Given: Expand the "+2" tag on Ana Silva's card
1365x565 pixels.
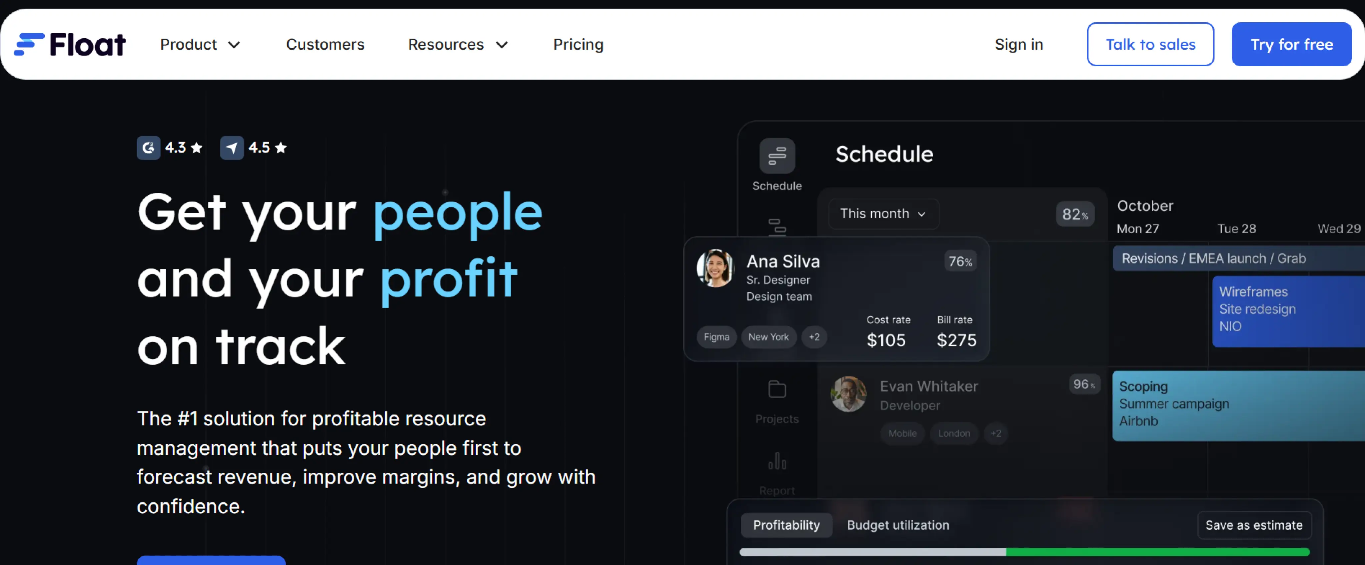Looking at the screenshot, I should (x=814, y=337).
